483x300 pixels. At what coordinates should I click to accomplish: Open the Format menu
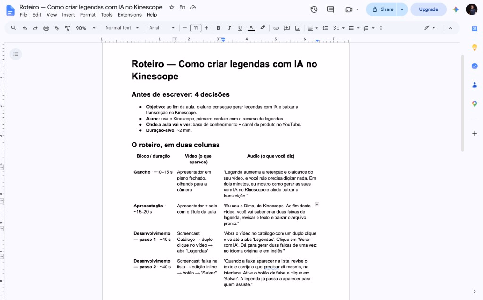click(88, 15)
